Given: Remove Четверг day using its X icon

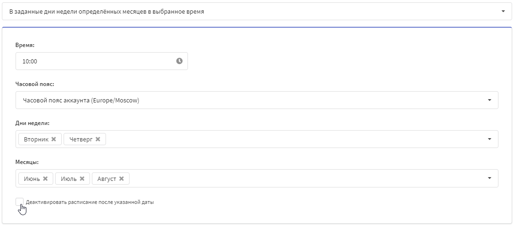Looking at the screenshot, I should click(98, 140).
